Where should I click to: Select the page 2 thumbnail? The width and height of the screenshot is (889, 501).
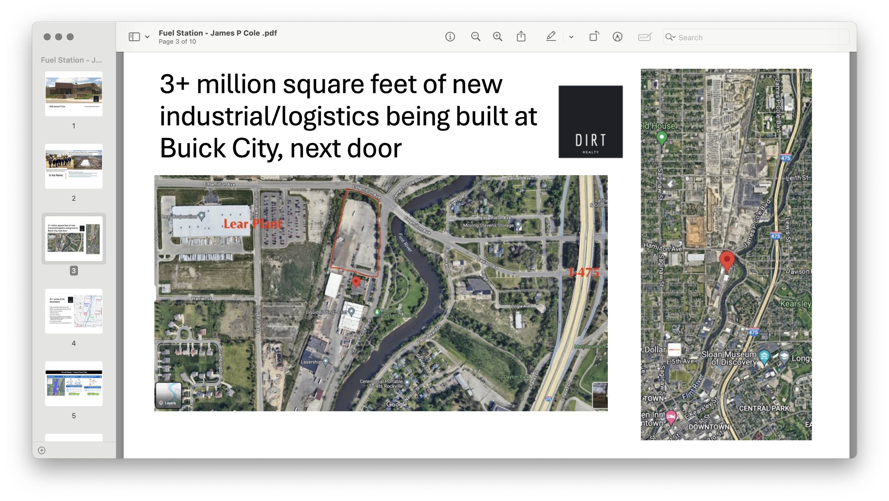tap(73, 166)
